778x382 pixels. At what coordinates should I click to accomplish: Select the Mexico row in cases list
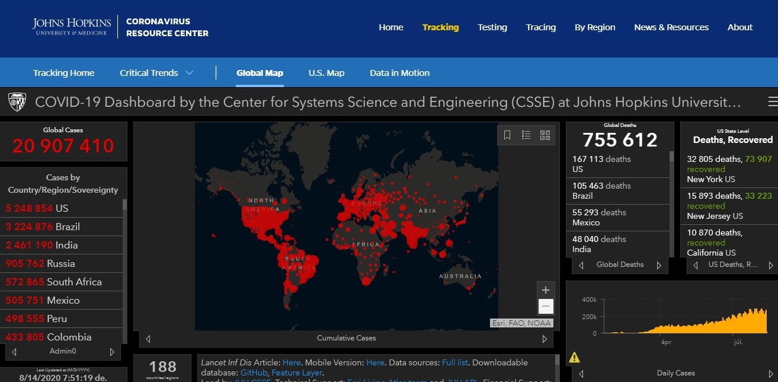[62, 300]
